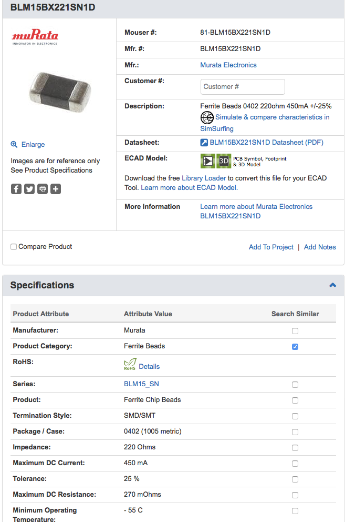Uncheck Search Similar for Product Category
This screenshot has width=345, height=522.
[x=295, y=347]
